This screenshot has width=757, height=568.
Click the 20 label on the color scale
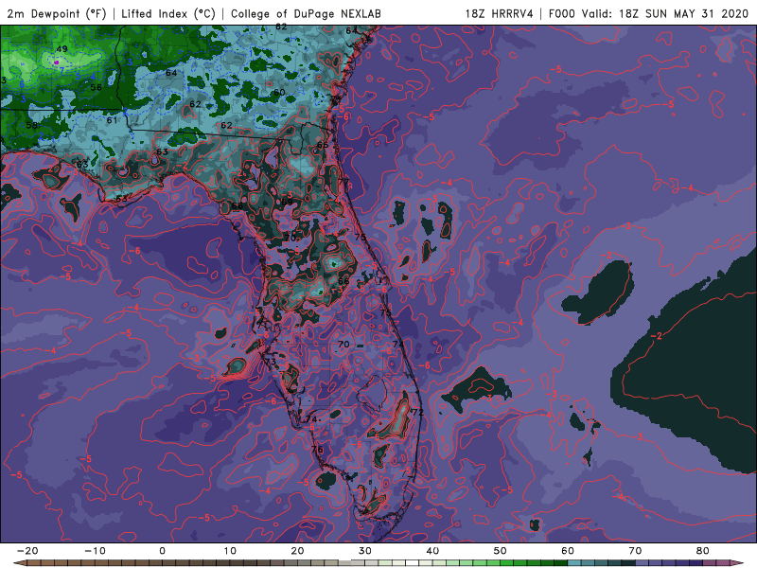pos(297,551)
